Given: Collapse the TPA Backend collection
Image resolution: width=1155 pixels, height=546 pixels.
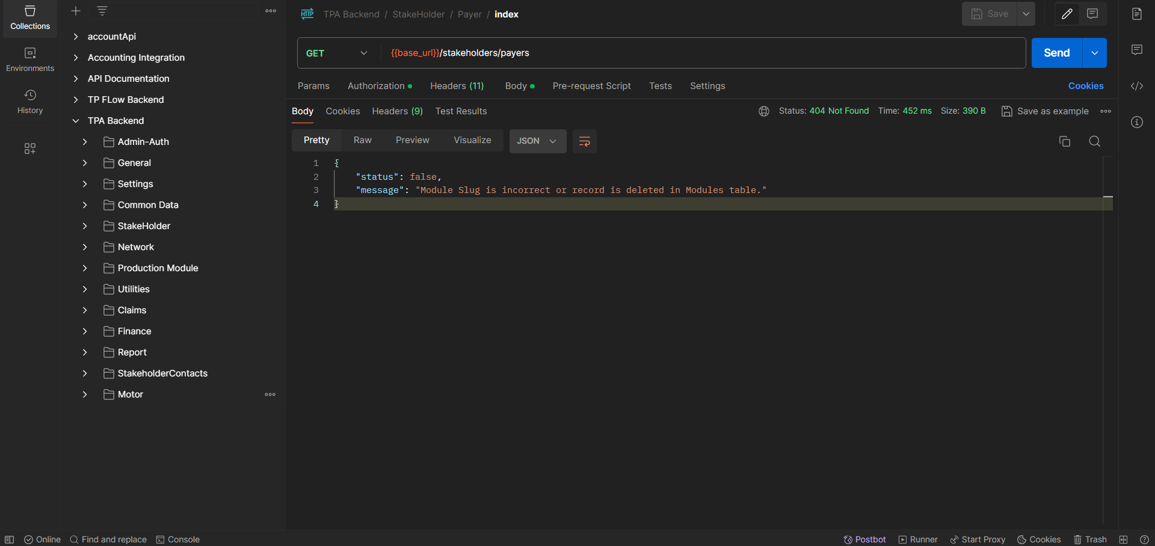Looking at the screenshot, I should pyautogui.click(x=76, y=121).
